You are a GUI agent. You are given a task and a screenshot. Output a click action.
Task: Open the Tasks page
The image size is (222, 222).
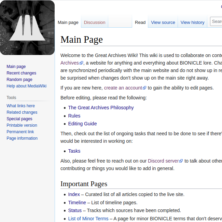(74, 151)
